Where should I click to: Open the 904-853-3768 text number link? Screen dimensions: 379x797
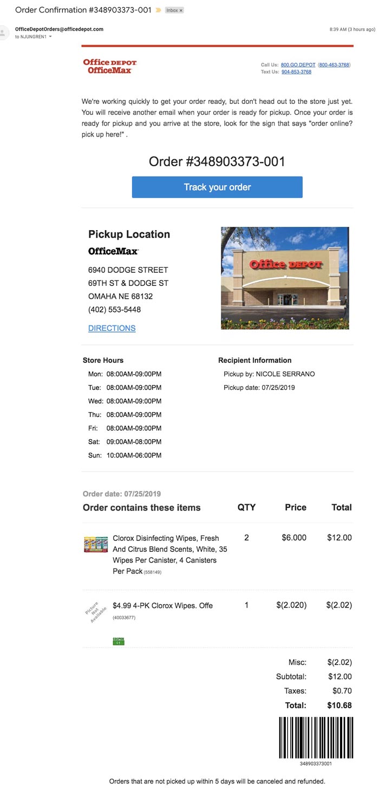click(296, 72)
